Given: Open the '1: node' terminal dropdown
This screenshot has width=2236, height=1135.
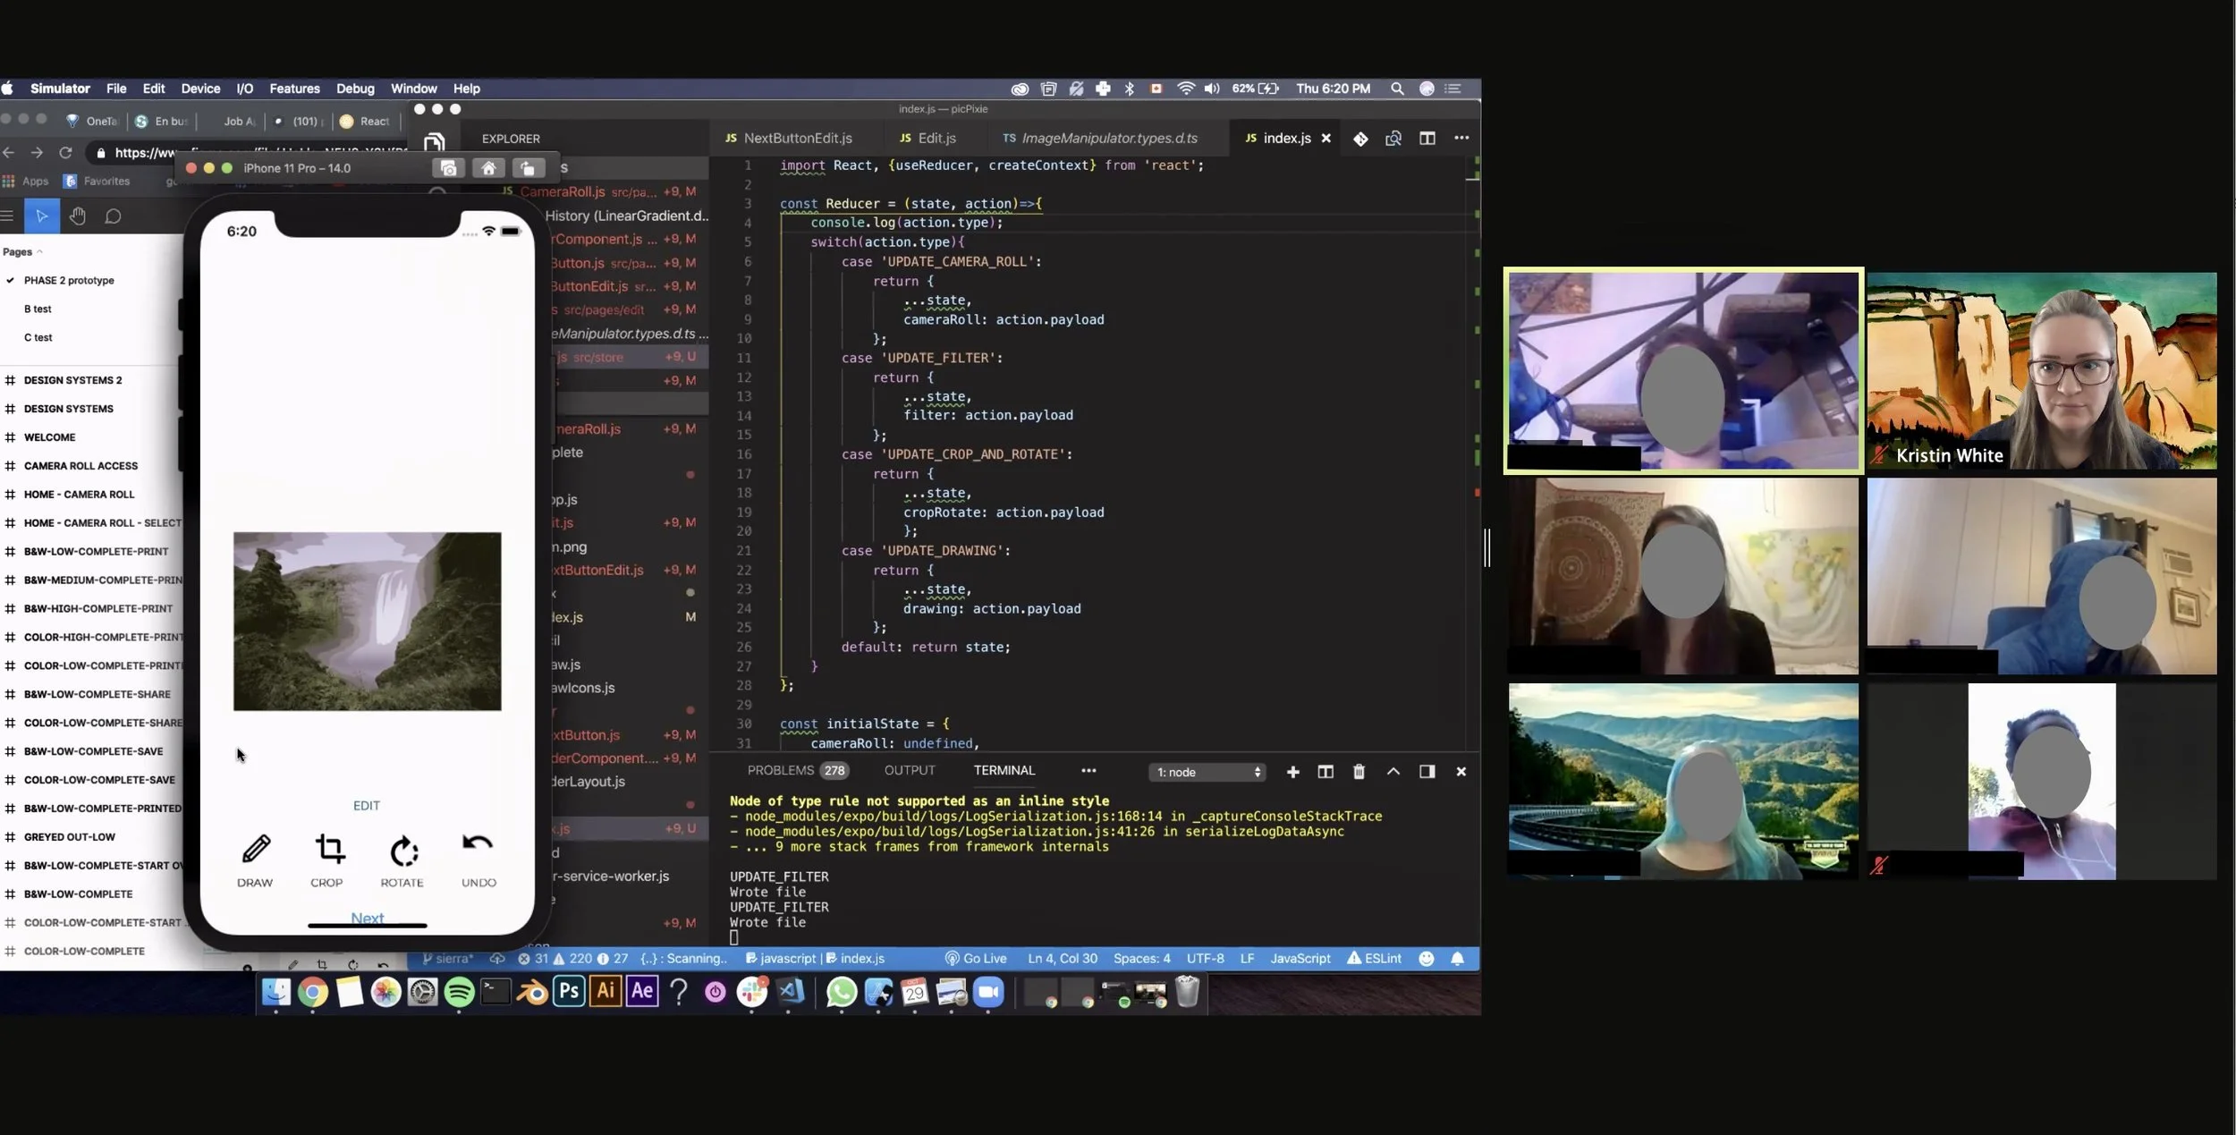Looking at the screenshot, I should [x=1207, y=772].
